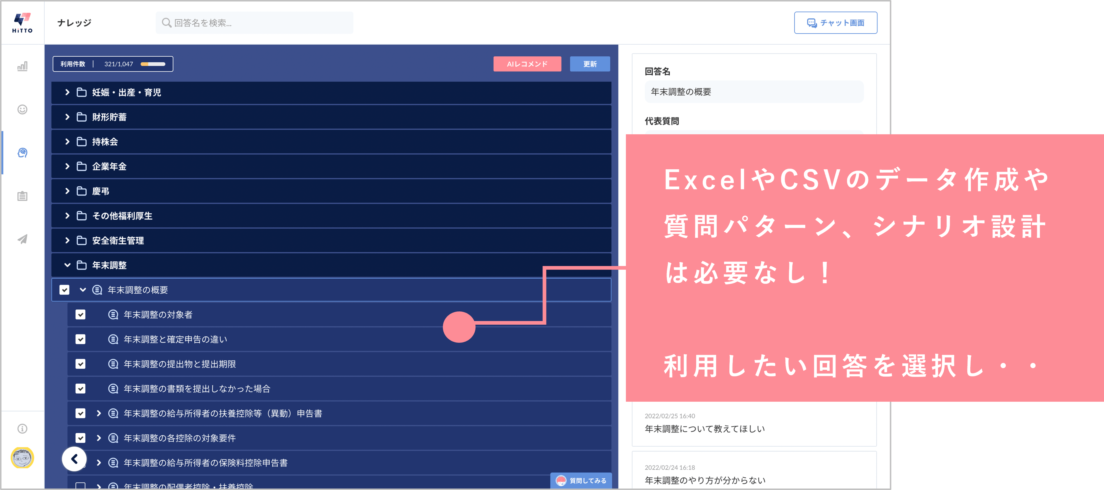Expand the 慶弔 folder

(x=67, y=191)
